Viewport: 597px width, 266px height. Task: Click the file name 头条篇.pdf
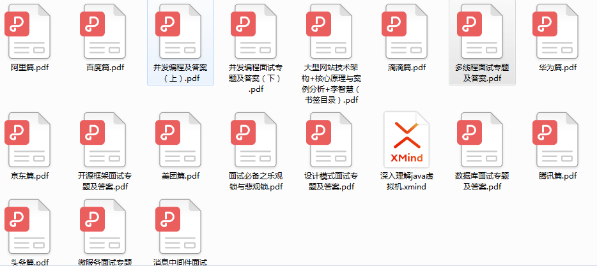pos(29,262)
